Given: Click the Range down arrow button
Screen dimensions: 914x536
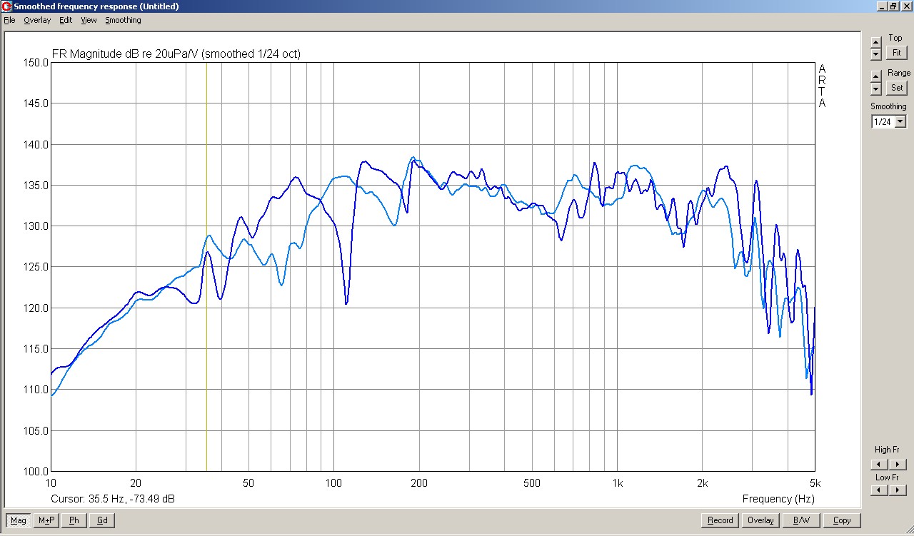Looking at the screenshot, I should pos(876,89).
